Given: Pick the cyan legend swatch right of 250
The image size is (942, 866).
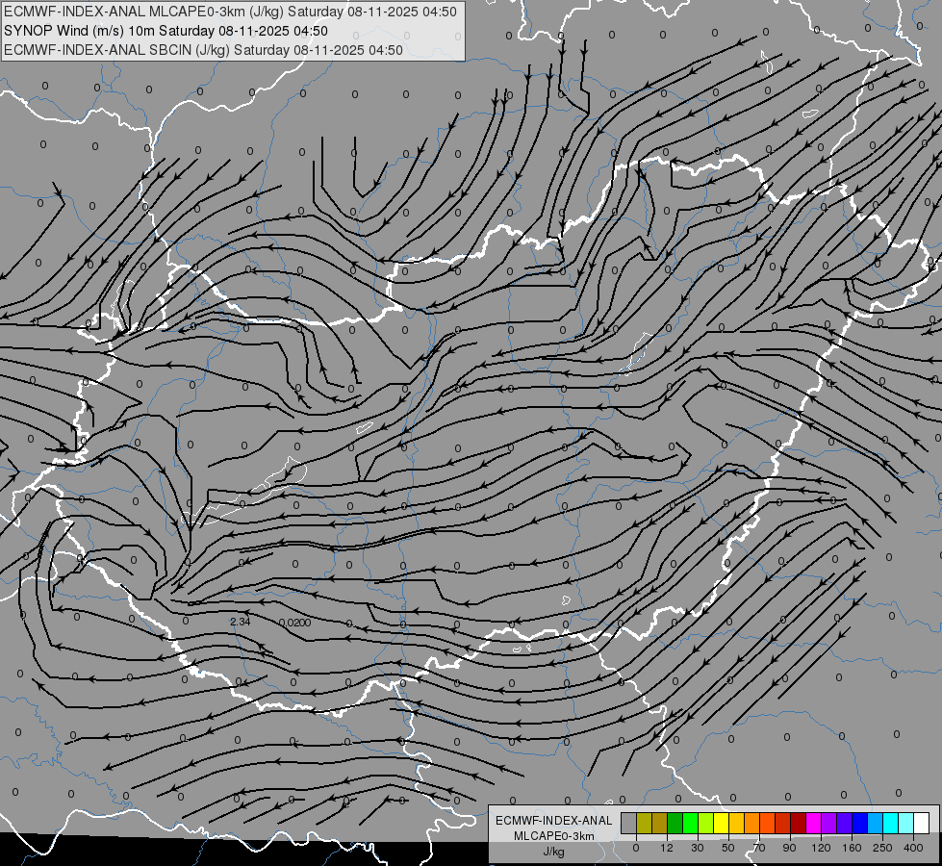Looking at the screenshot, I should [x=891, y=823].
